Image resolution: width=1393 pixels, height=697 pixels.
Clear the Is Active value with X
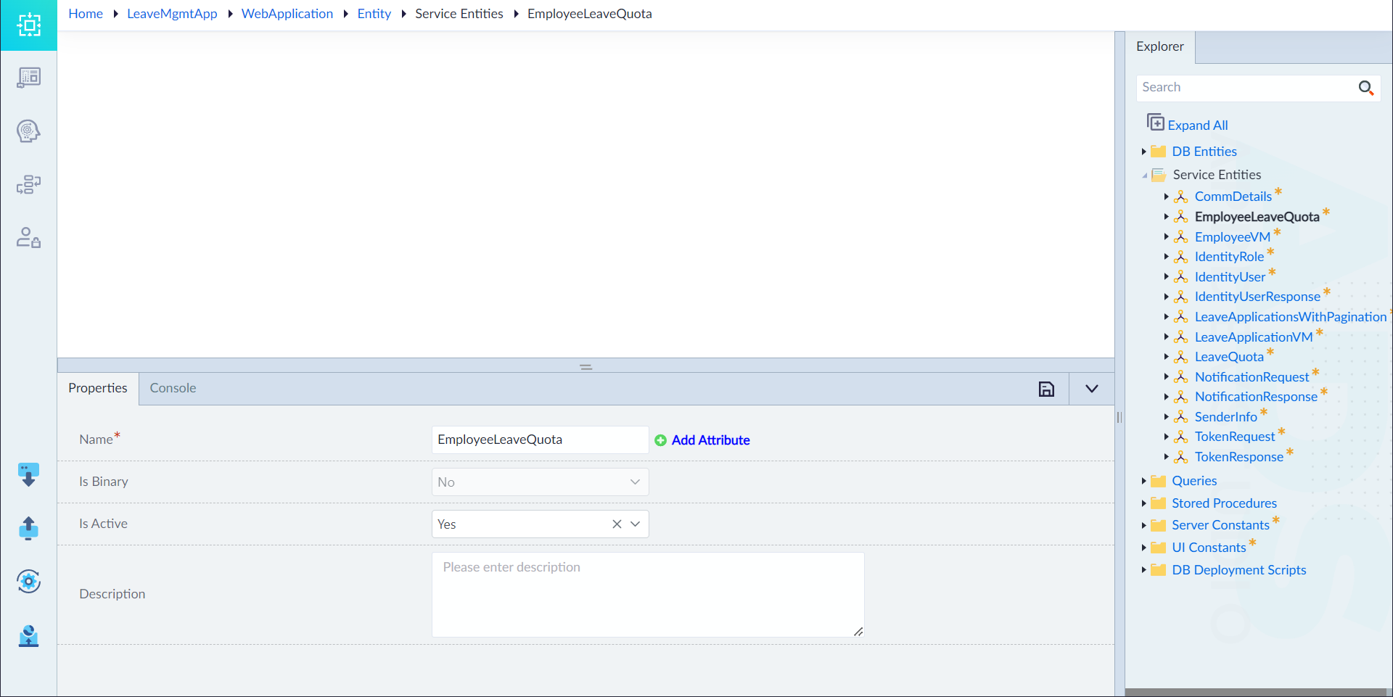(x=617, y=524)
